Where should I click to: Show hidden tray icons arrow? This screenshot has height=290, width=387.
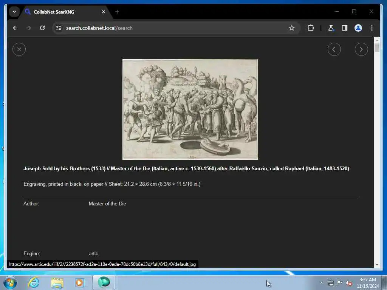tap(321, 283)
